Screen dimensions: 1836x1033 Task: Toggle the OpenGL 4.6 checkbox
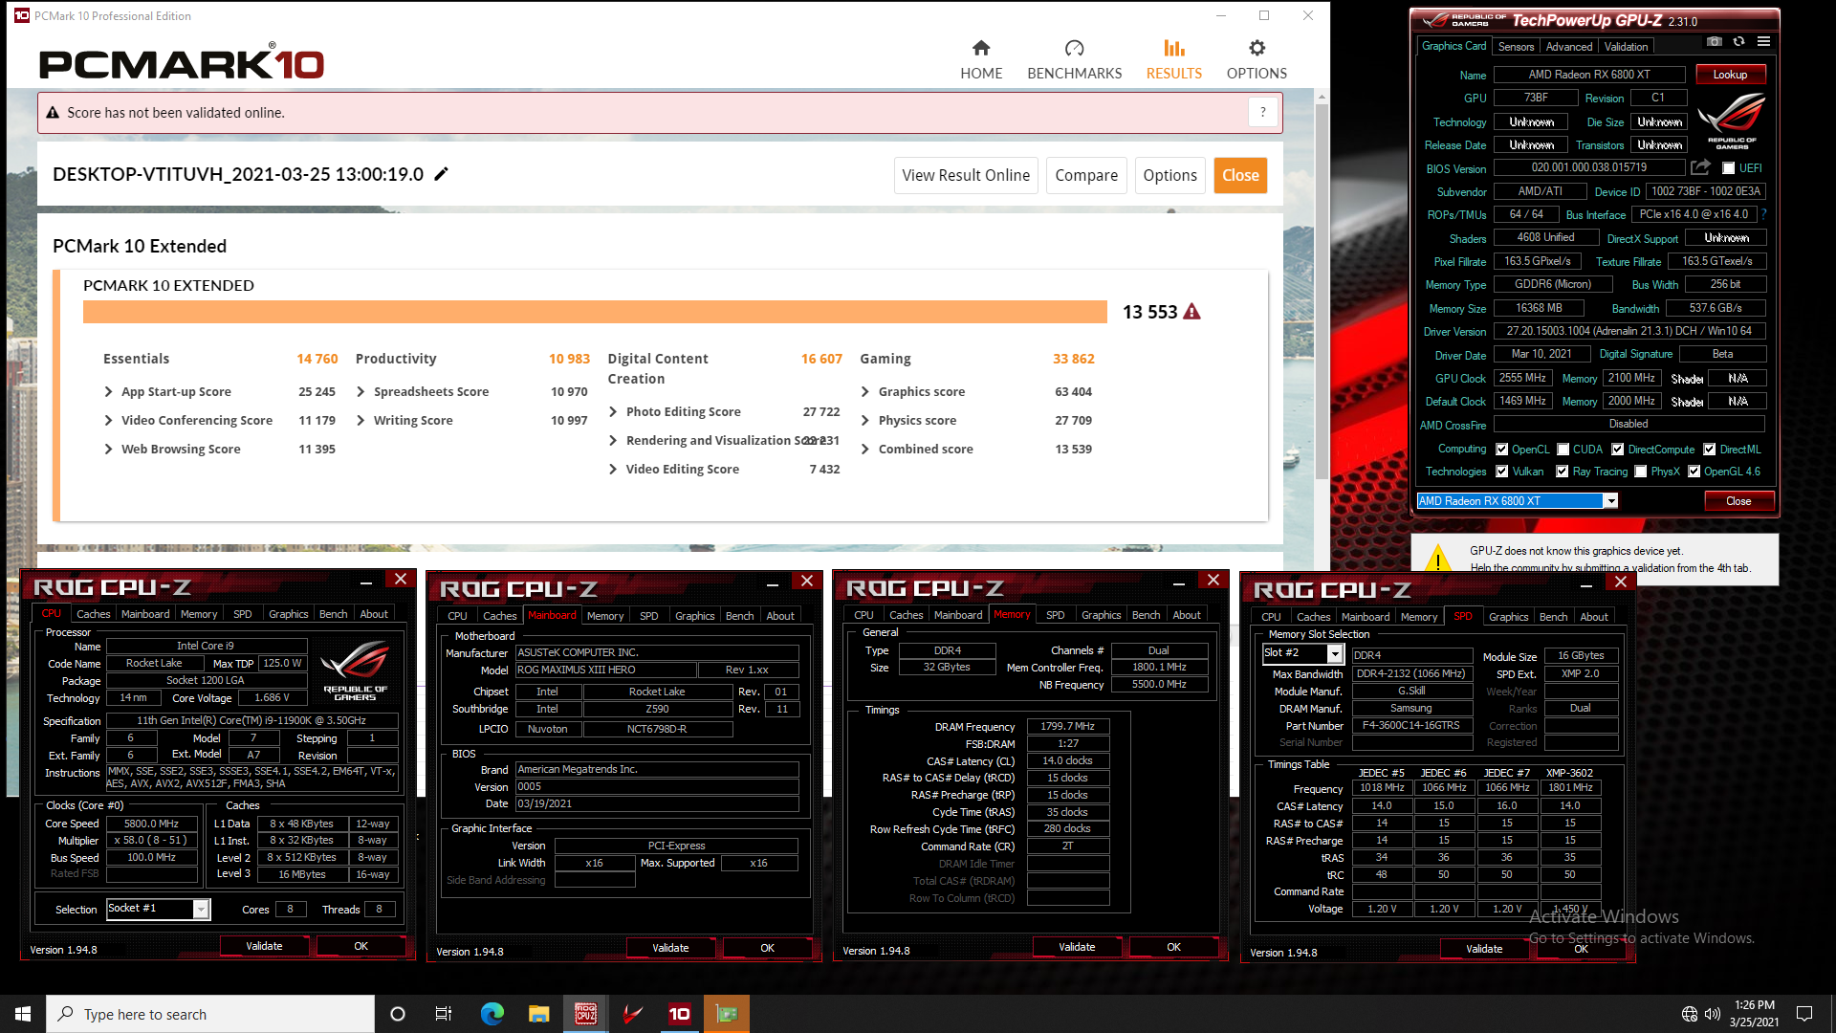coord(1694,472)
